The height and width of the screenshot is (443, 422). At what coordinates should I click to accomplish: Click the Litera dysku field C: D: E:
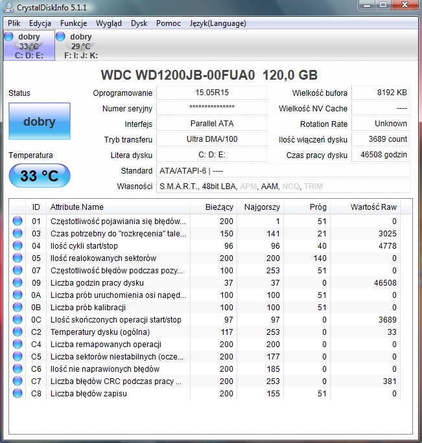(x=212, y=155)
